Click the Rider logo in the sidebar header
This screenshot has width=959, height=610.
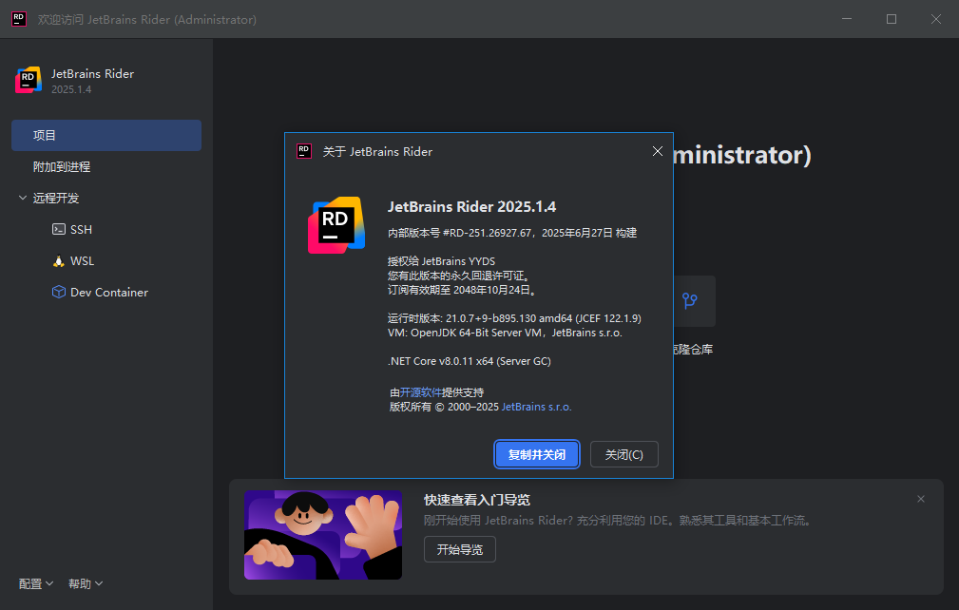point(29,80)
